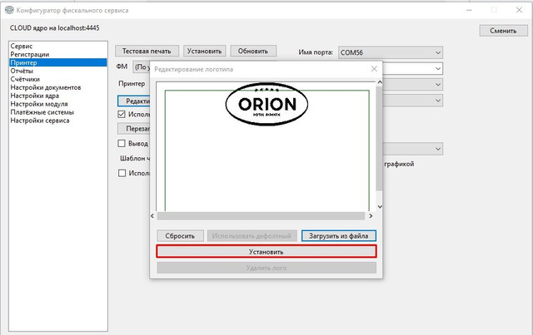533x335 pixels.
Task: Click the vertical scrollbar thumb in logo editor
Action: point(380,138)
